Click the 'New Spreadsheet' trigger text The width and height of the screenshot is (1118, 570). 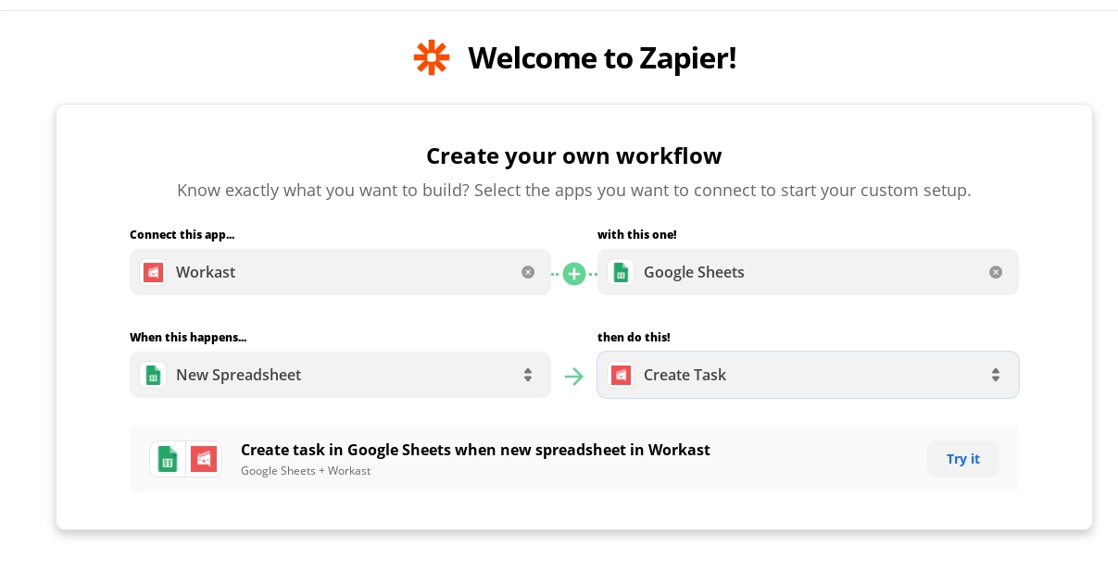point(239,375)
